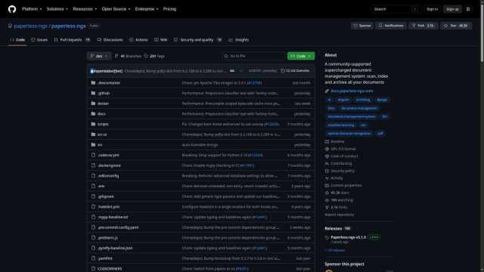This screenshot has width=484, height=272.
Task: Expand the Resources menu
Action: [x=85, y=9]
